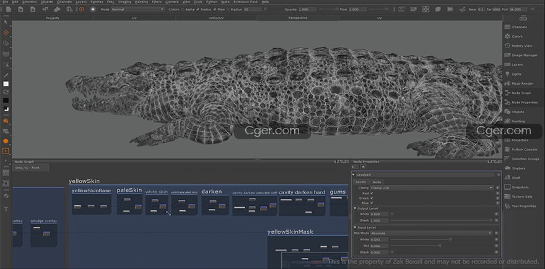Select the Node tab in Node Properties
The image size is (545, 269).
point(377,182)
